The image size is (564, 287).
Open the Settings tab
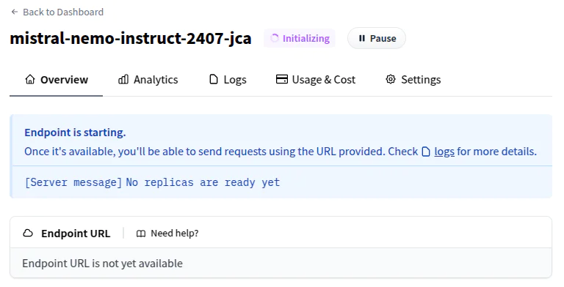413,79
